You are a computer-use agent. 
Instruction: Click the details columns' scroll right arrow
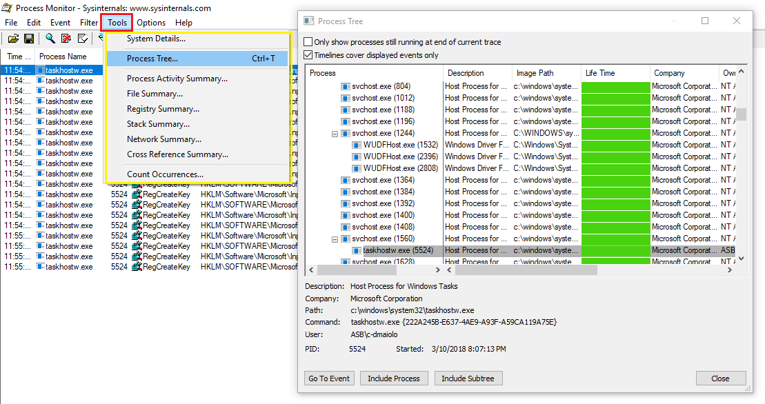coord(730,270)
